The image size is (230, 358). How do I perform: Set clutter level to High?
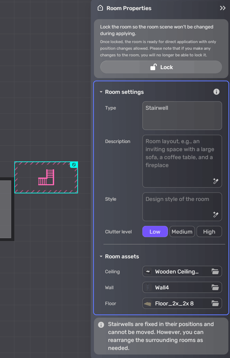[209, 232]
